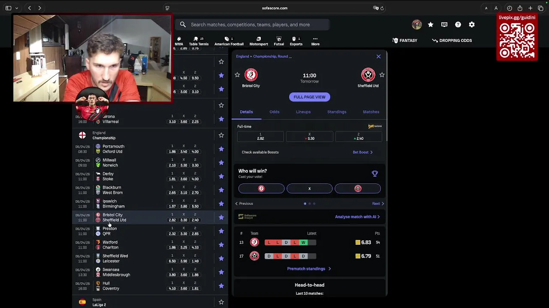Open the American Football category
The width and height of the screenshot is (549, 308).
pos(229,41)
